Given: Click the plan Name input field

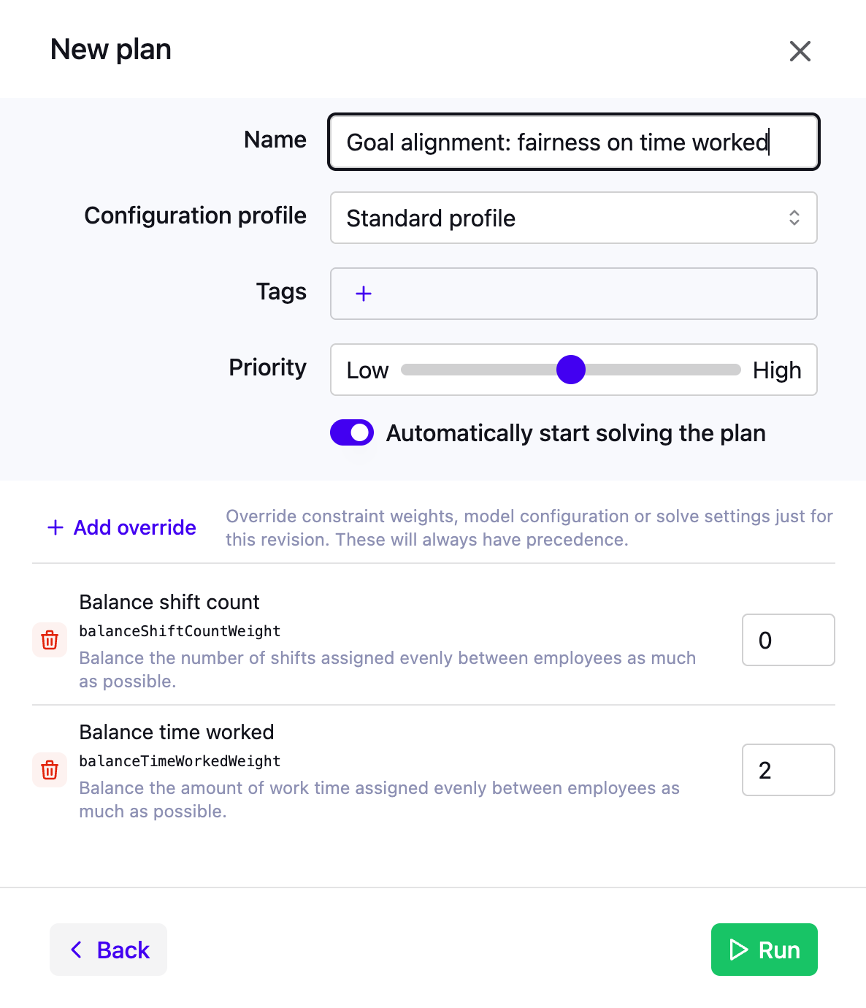Looking at the screenshot, I should tap(573, 142).
